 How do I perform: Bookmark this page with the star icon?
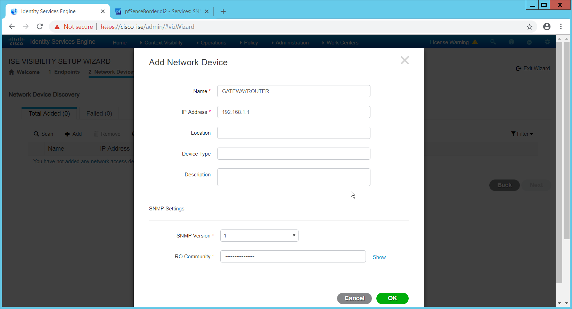point(529,27)
